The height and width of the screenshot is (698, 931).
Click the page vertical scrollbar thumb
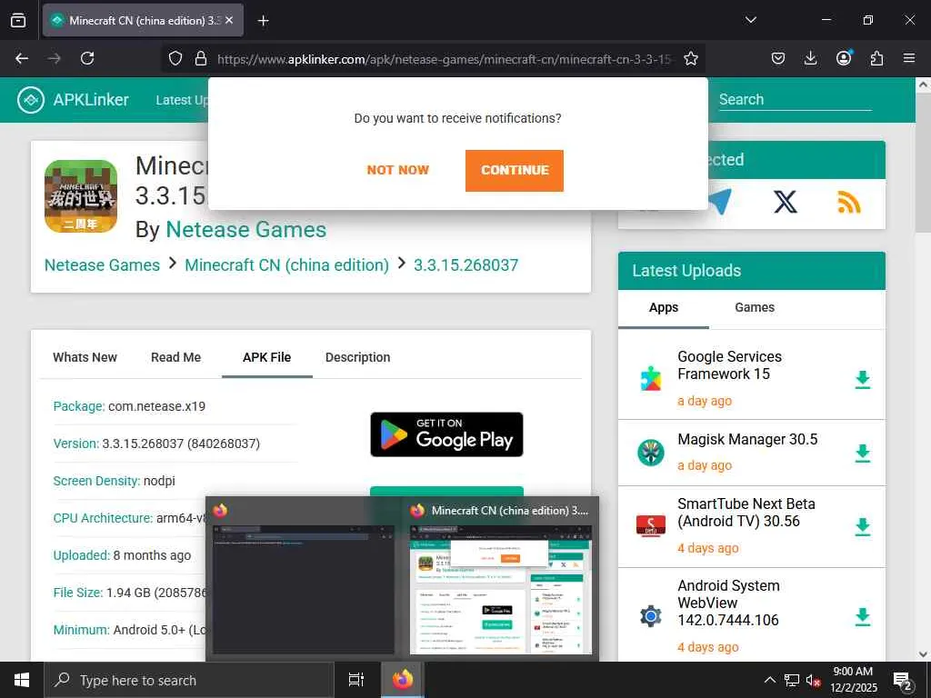pos(923,163)
